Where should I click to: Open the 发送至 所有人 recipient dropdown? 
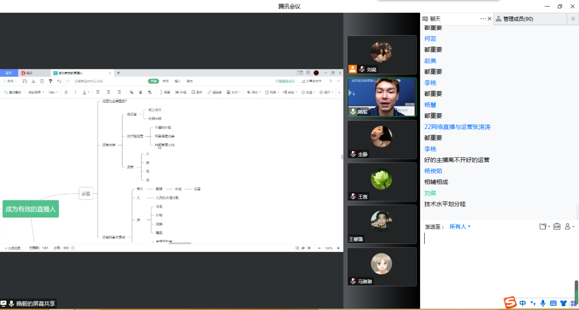(460, 226)
